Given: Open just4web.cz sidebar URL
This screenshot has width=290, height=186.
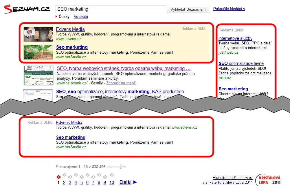Looking at the screenshot, I should coord(228,52).
